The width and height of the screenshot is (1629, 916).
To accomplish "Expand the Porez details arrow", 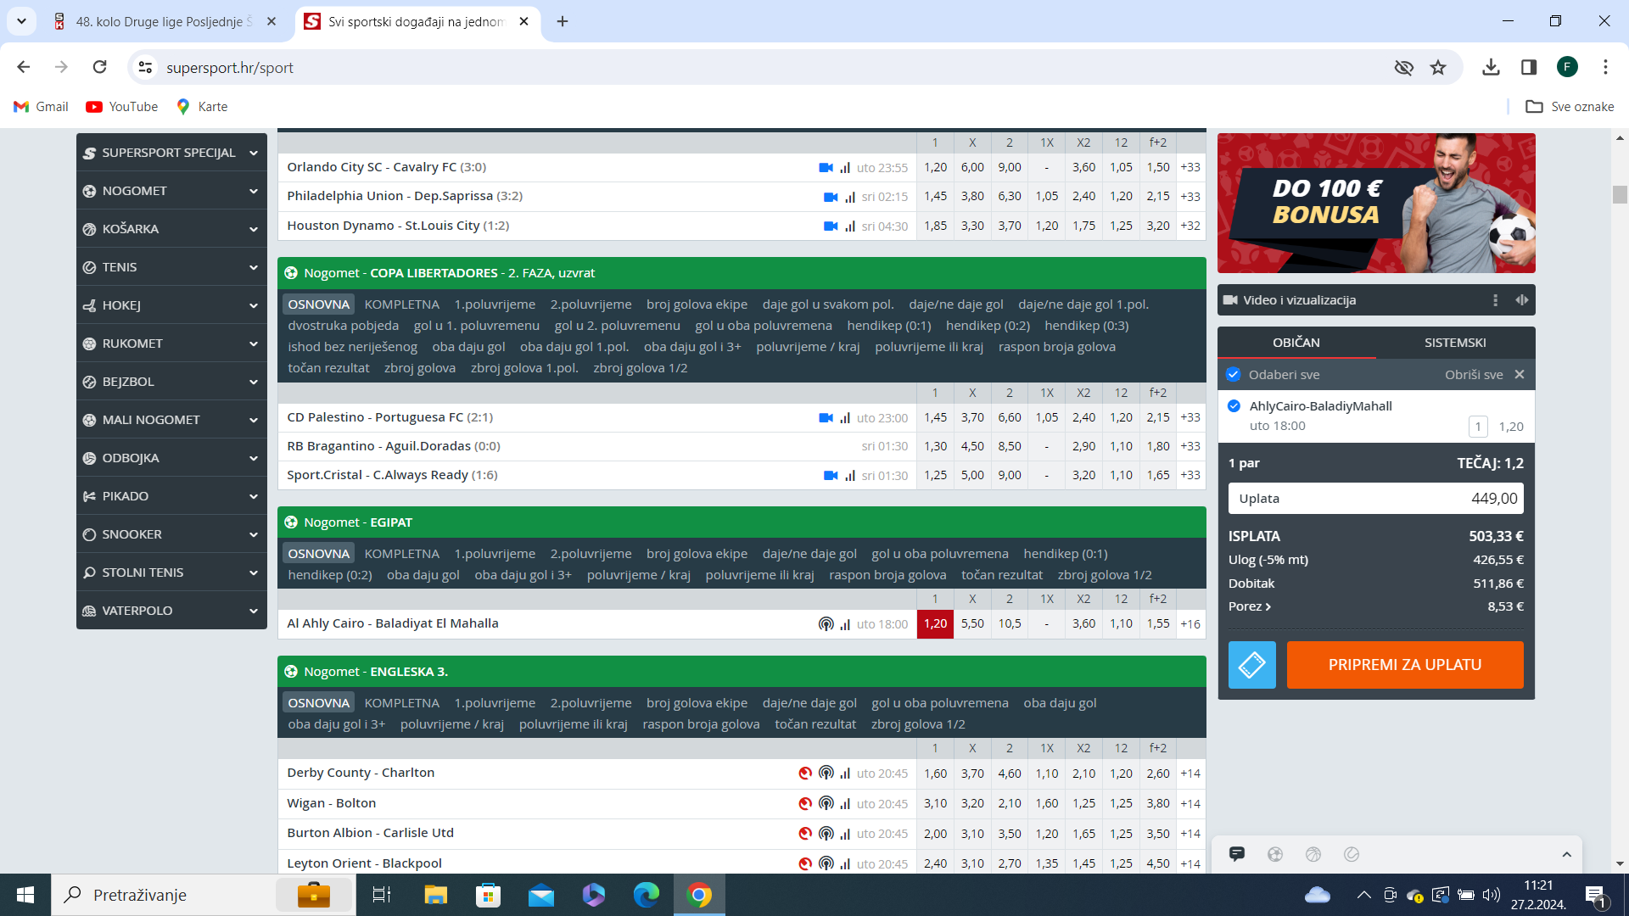I will [x=1268, y=607].
